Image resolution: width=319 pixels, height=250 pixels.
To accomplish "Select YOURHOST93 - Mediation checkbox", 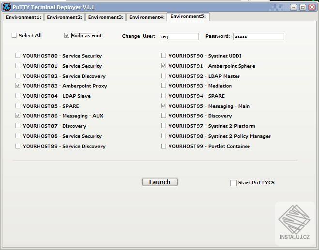I will [x=164, y=86].
